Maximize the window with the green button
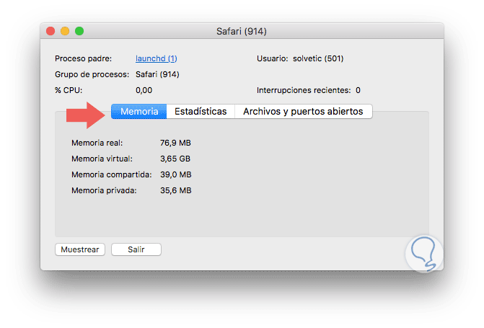 (79, 32)
